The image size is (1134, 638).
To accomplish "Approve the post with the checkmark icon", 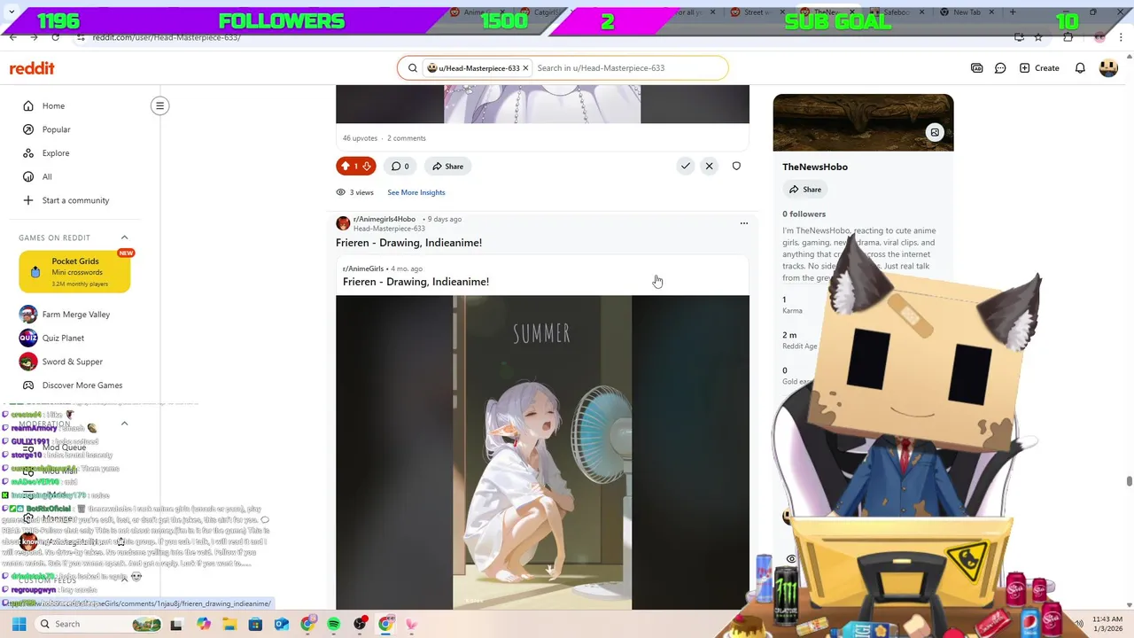I will click(x=685, y=166).
